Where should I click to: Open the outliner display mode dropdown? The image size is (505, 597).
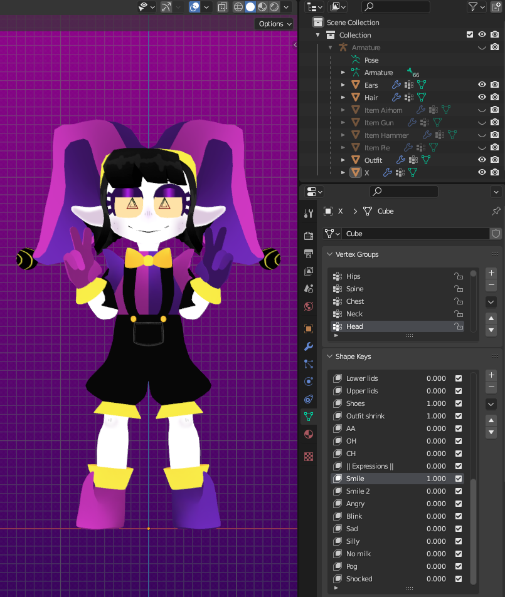pyautogui.click(x=315, y=7)
